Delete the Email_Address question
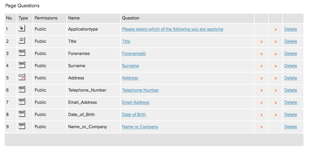309x152 pixels. pyautogui.click(x=290, y=102)
